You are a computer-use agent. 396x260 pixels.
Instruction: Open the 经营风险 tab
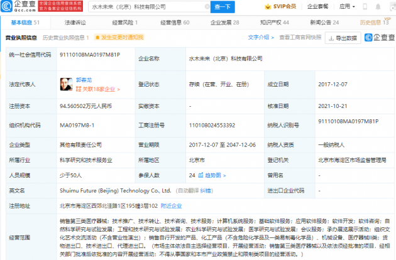point(123,22)
